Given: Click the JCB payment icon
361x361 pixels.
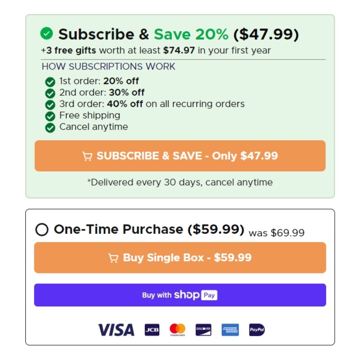Looking at the screenshot, I should point(152,330).
